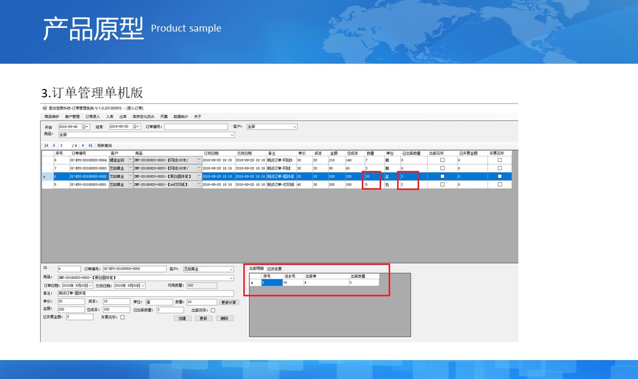Expand the 商品 filter dropdown at top
This screenshot has height=379, width=638.
(232, 135)
